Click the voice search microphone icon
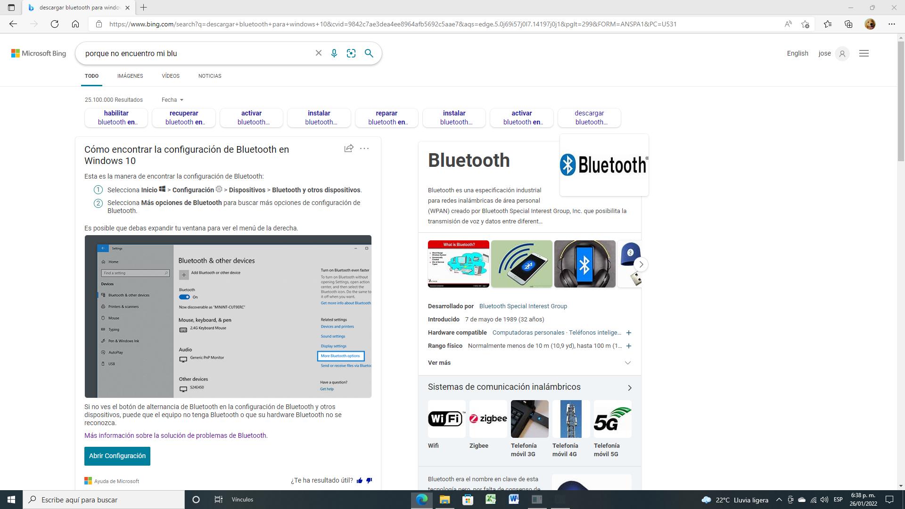 [334, 53]
